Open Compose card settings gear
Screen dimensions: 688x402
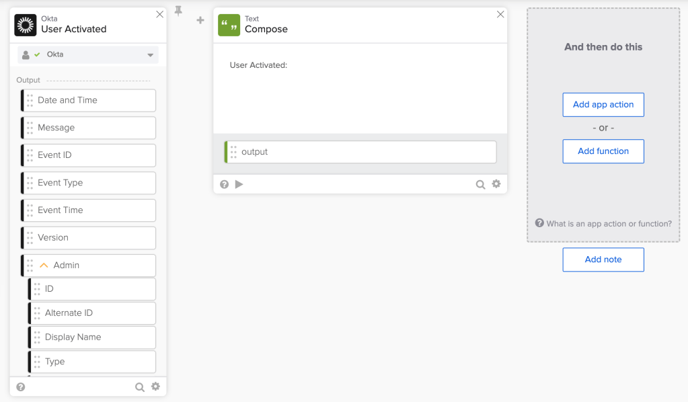click(x=496, y=184)
